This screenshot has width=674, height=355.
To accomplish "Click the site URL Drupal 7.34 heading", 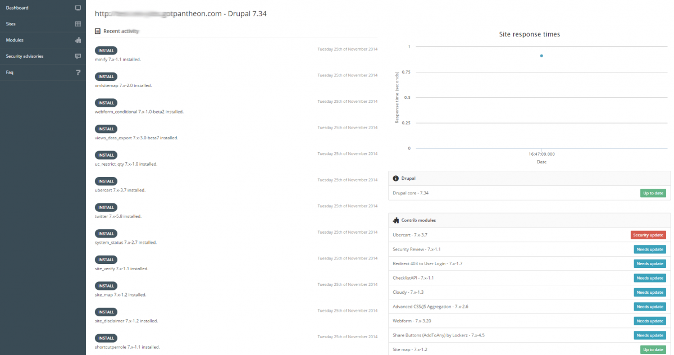I will tap(181, 13).
